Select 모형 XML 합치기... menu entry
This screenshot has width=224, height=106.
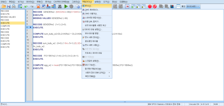pos(97,22)
